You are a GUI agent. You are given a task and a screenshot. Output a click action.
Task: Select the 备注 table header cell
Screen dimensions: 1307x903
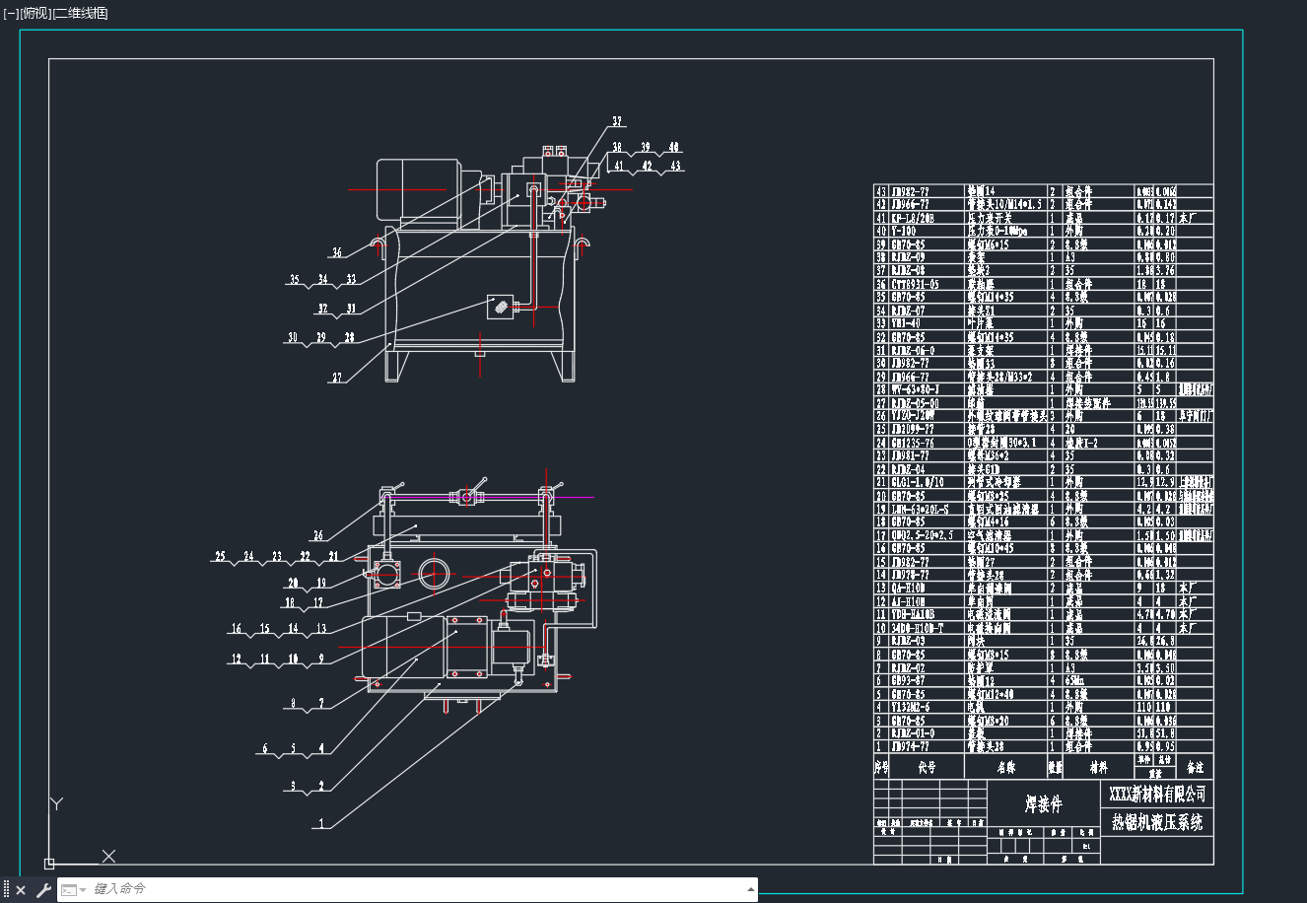1196,766
